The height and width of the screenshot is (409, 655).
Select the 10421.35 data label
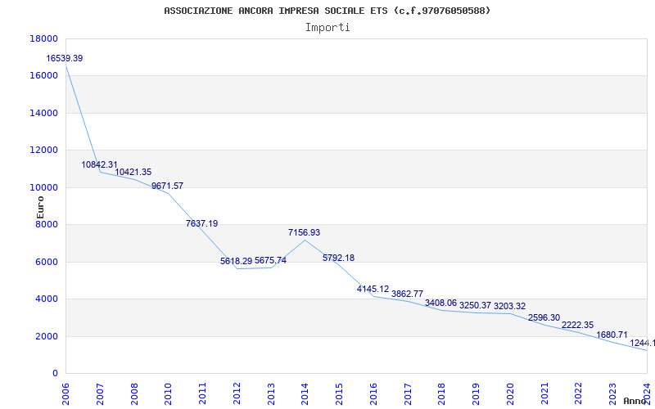(133, 172)
